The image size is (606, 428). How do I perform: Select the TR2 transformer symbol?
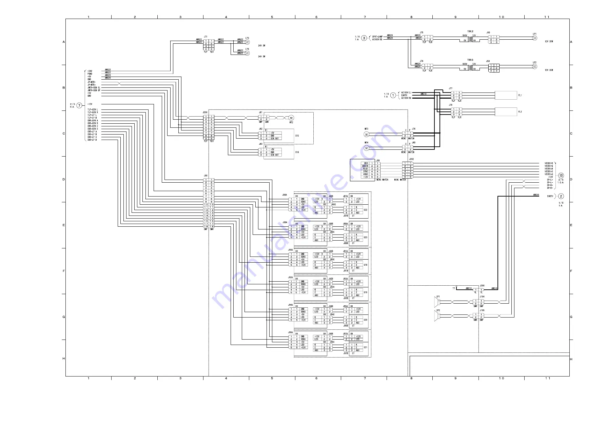(470, 39)
